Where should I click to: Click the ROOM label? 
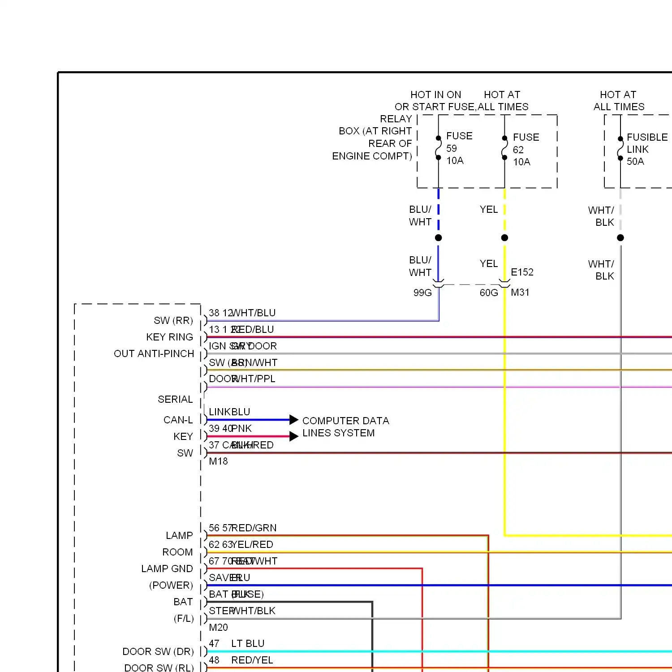click(x=177, y=552)
